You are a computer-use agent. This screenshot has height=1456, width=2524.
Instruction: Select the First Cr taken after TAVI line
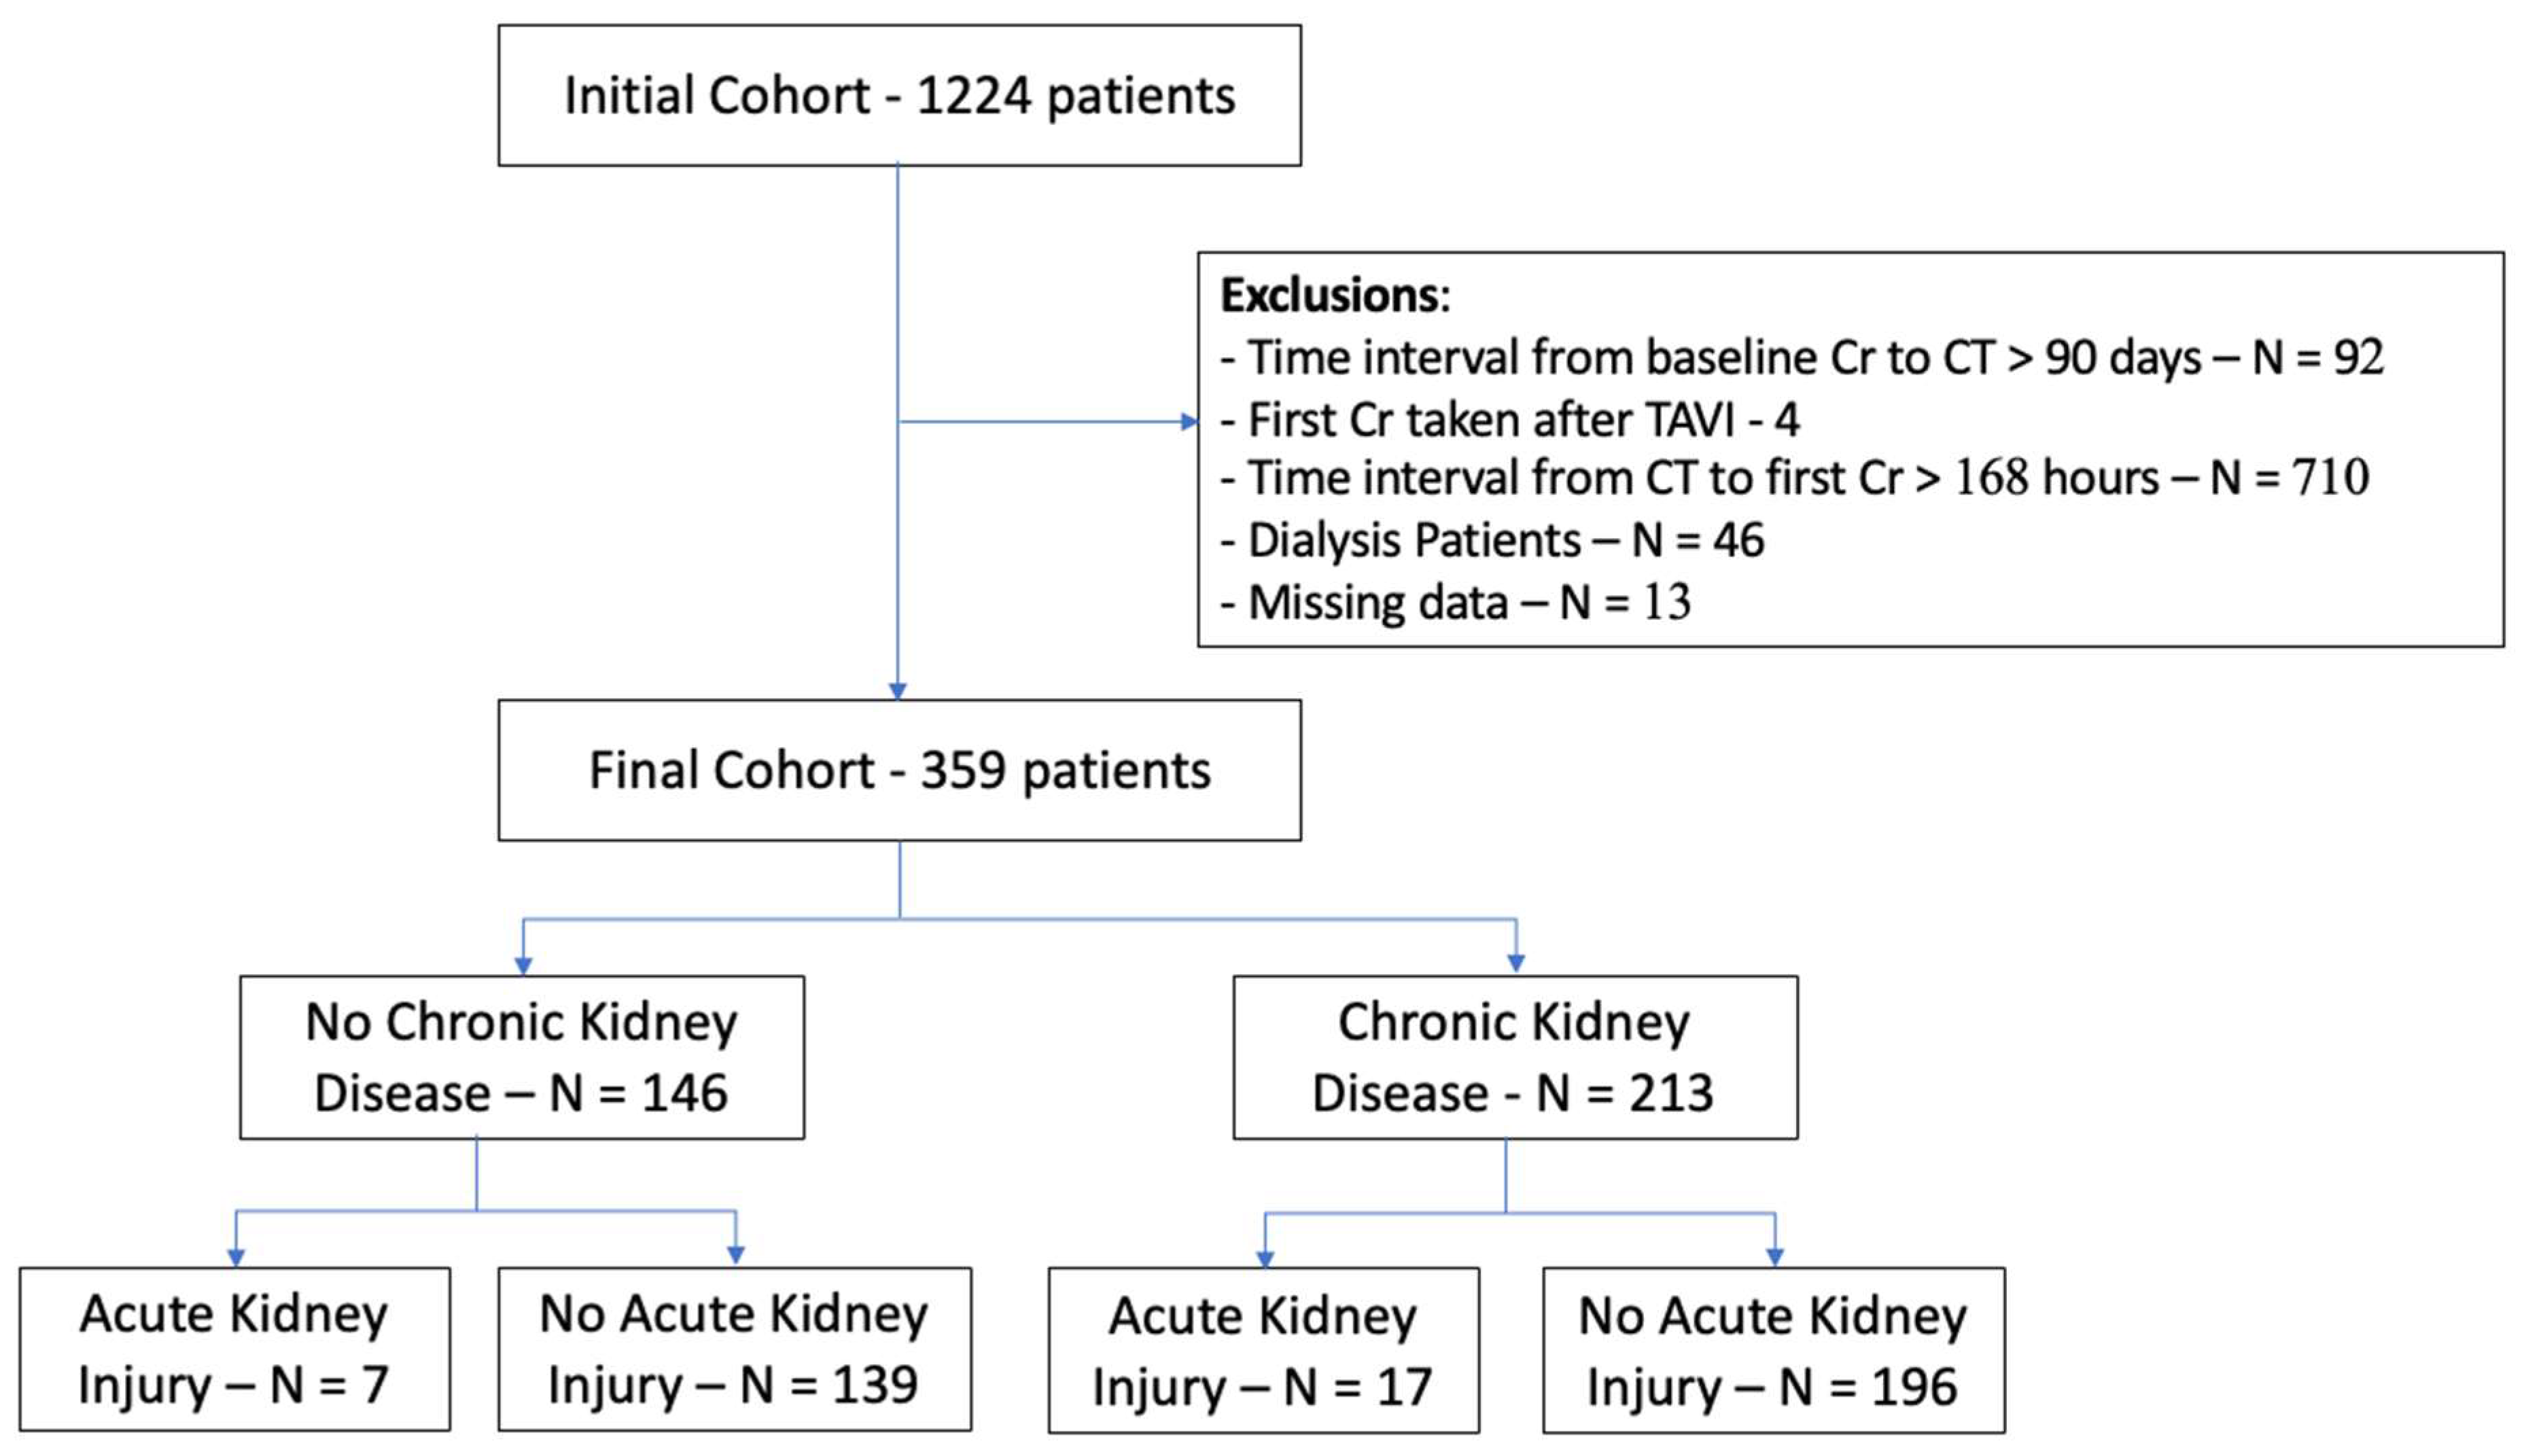click(1510, 420)
